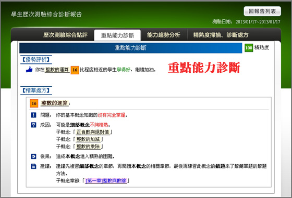Click the green 100 精熟度 badge
The height and width of the screenshot is (198, 292).
(x=249, y=48)
